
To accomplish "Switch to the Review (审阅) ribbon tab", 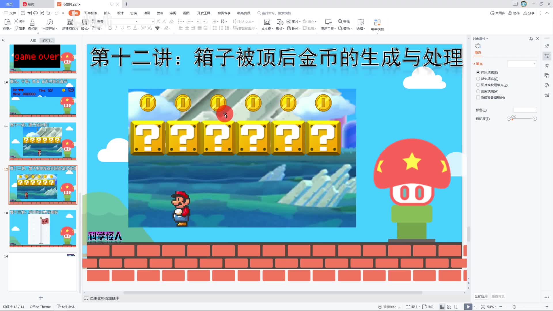I will coord(173,13).
